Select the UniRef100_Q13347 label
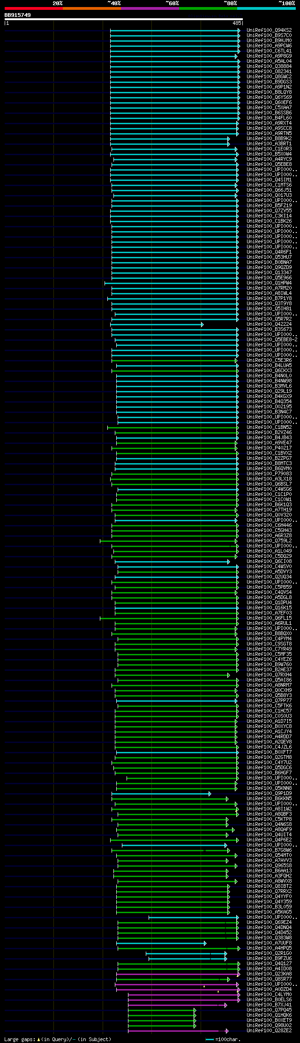The image size is (300, 1043). click(269, 272)
